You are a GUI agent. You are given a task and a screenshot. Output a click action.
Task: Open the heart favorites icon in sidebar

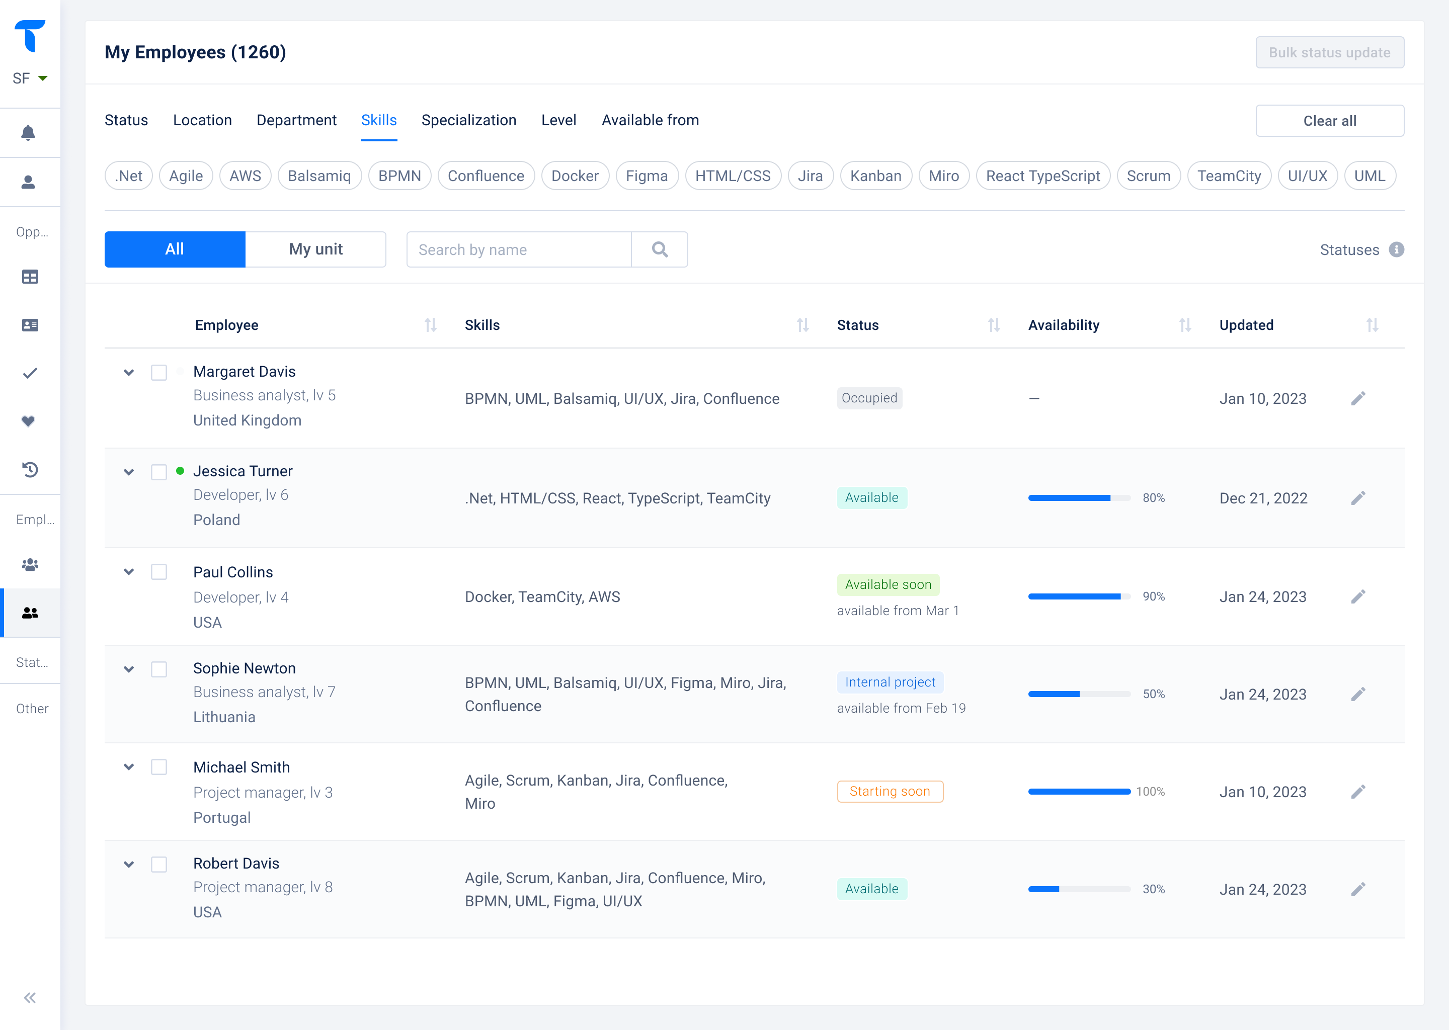(29, 421)
